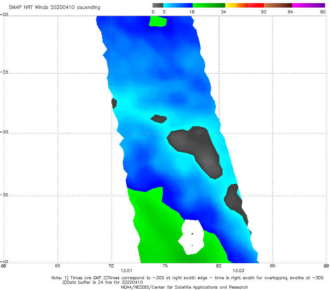Select the brown 50-64 segment of the color bar
Image resolution: width=330 pixels, height=290 pixels.
point(278,5)
